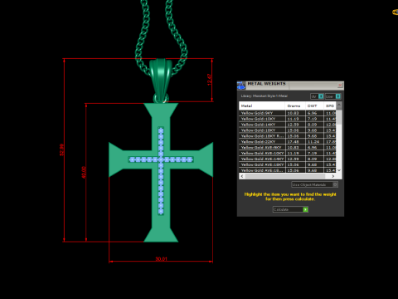Image resolution: width=398 pixels, height=299 pixels.
Task: Click the 17.48 grams cell
Action: pos(295,142)
